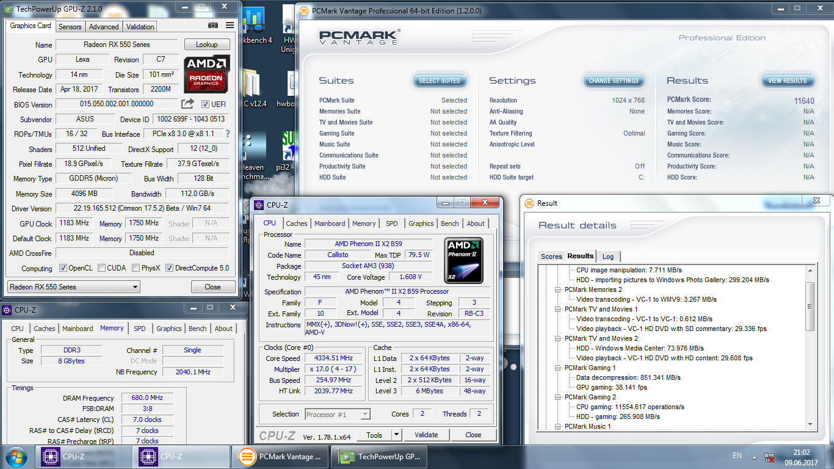Click the AMD Radeon Graphics logo
The height and width of the screenshot is (469, 834).
(x=206, y=74)
